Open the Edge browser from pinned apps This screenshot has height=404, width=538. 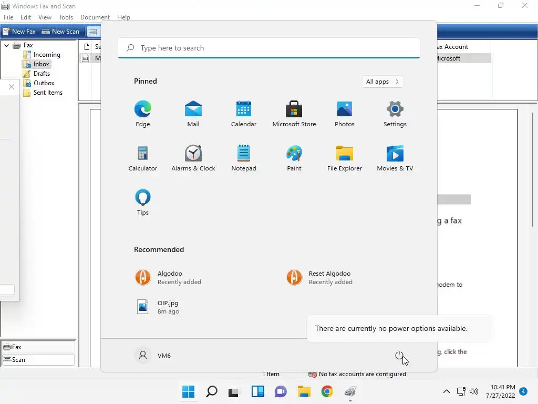click(143, 114)
